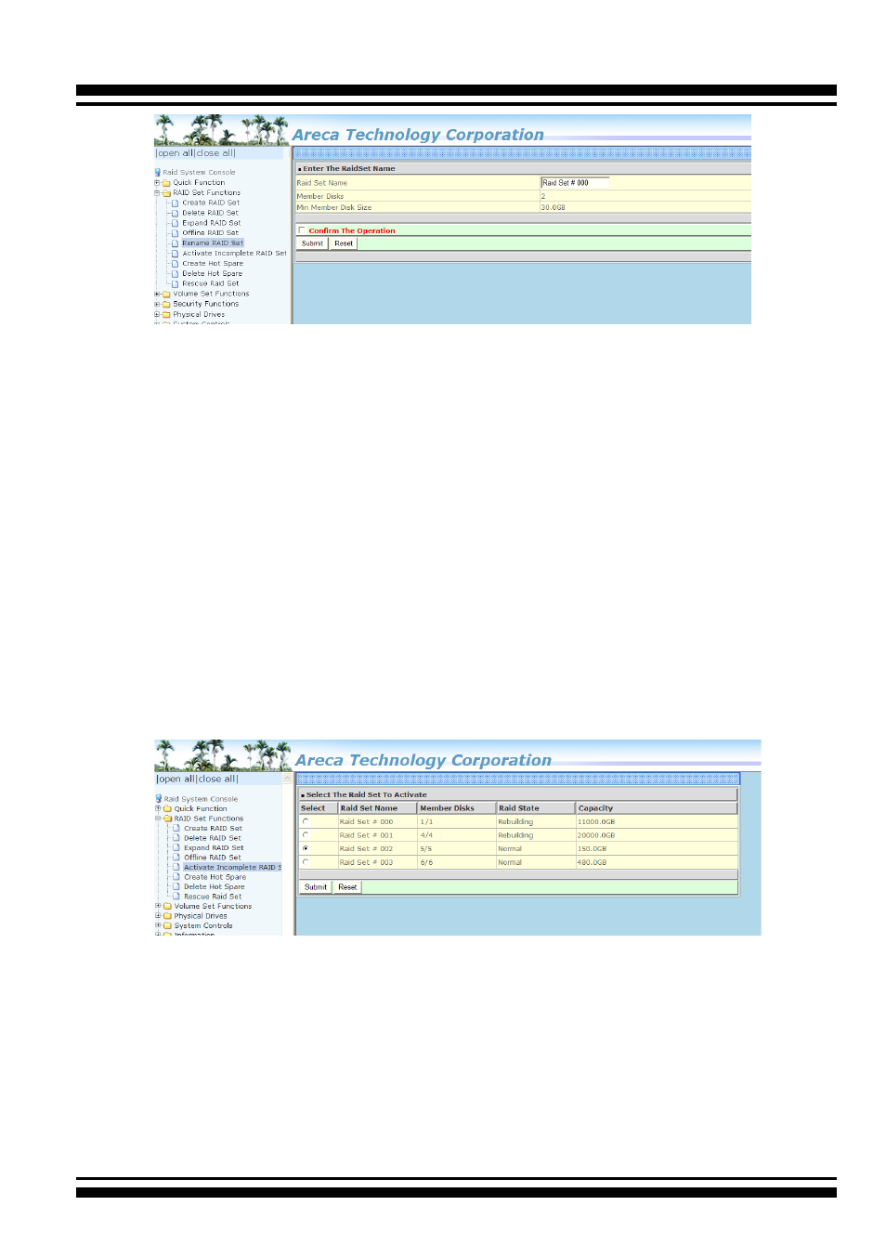Expand Quick Function node on the Activate RAID Set screen

(x=158, y=808)
